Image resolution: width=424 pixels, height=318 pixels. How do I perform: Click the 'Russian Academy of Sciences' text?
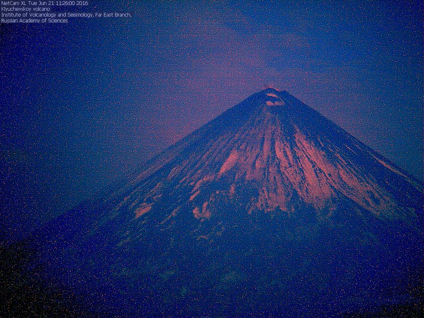(x=35, y=21)
